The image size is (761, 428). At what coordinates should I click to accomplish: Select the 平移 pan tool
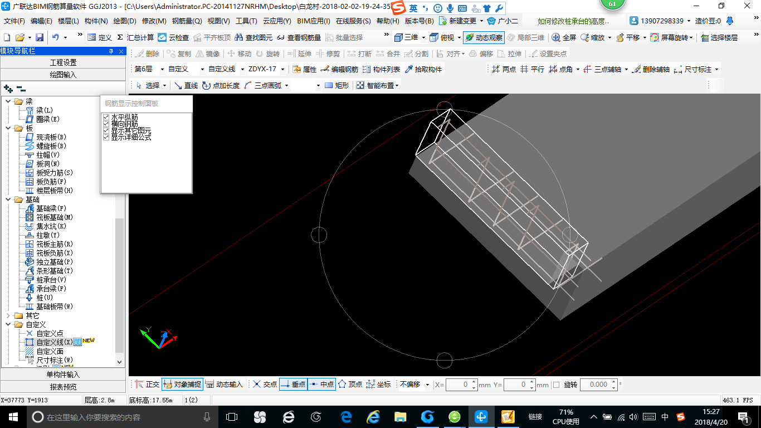pos(627,37)
